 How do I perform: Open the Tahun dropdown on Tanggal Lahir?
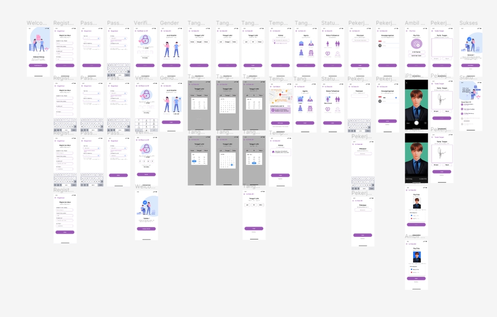[x=207, y=42]
